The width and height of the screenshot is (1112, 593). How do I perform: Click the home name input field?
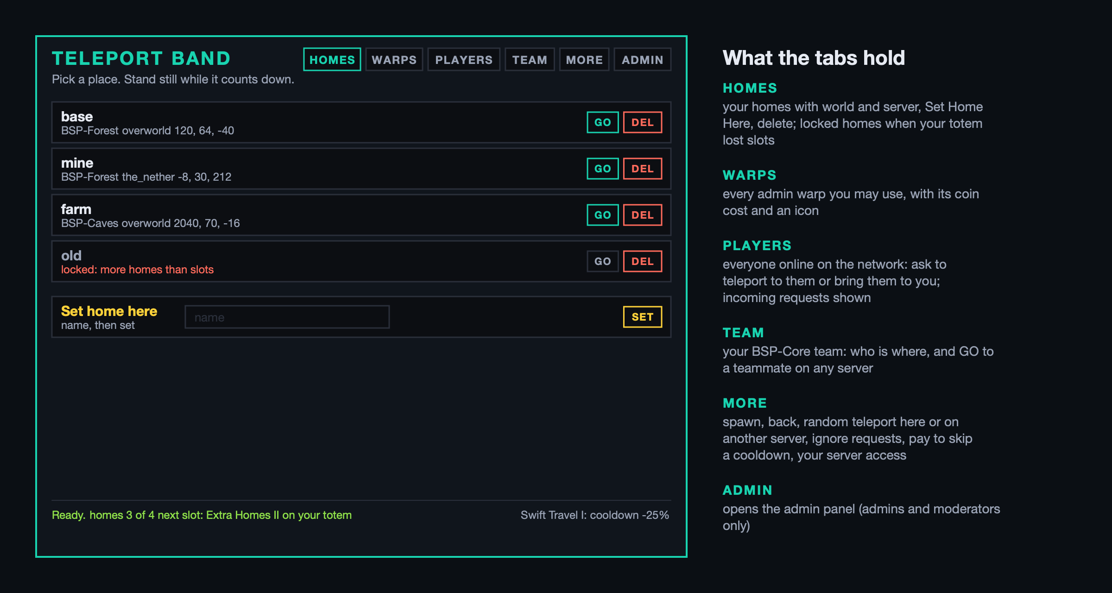(x=287, y=317)
